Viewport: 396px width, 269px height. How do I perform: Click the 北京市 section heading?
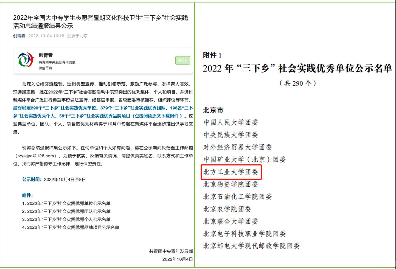pyautogui.click(x=213, y=110)
